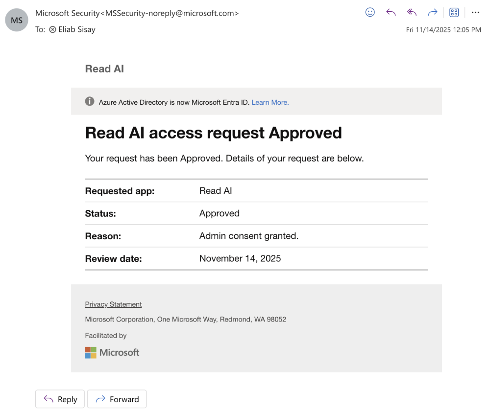Click the Microsoft logo in footer

pyautogui.click(x=112, y=353)
